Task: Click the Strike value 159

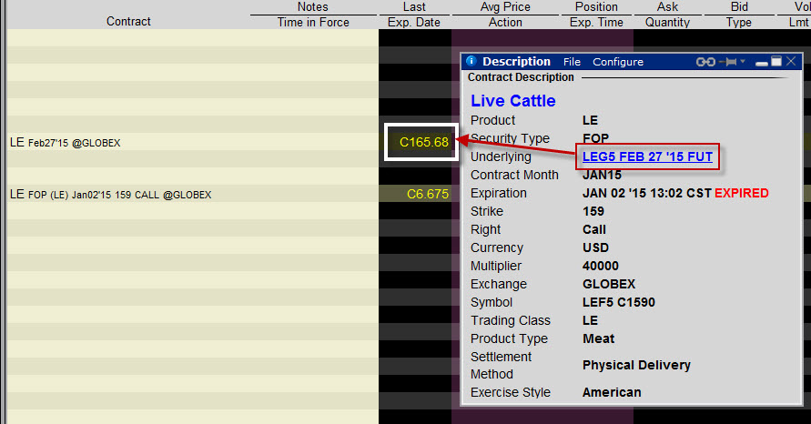Action: coord(593,211)
